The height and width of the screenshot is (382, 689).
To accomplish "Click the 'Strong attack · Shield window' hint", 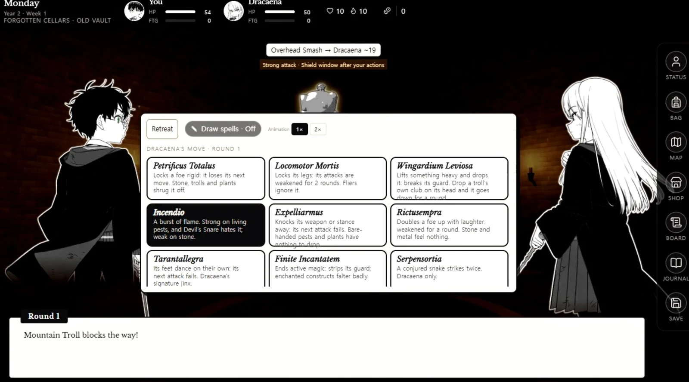I will [x=323, y=65].
